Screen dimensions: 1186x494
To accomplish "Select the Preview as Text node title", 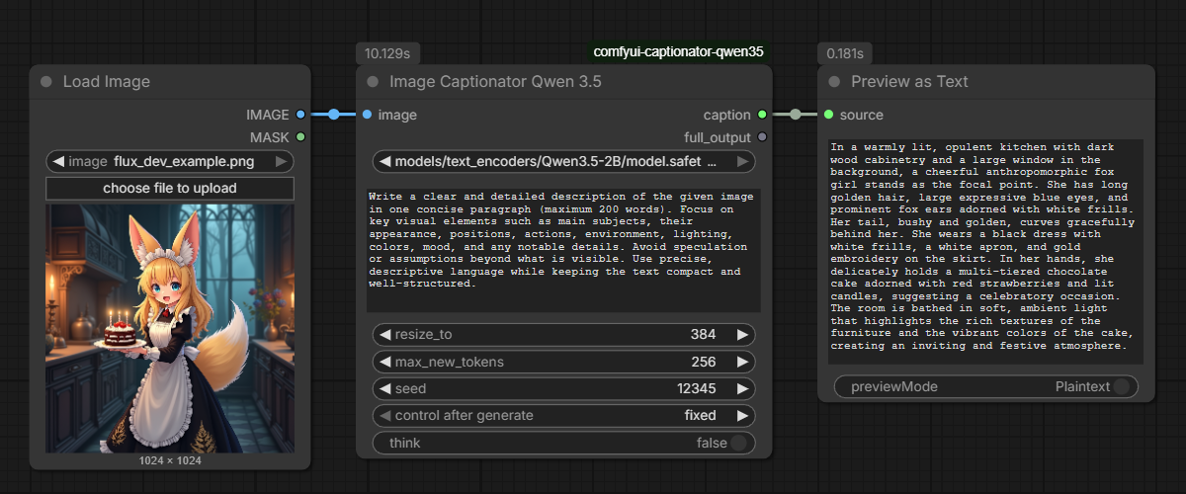I will (x=910, y=82).
